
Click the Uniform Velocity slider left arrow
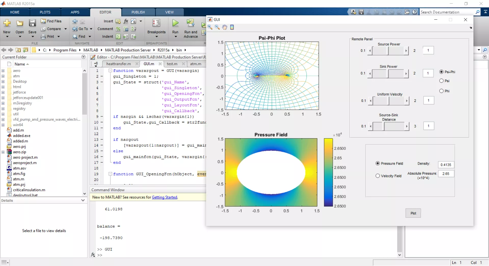click(x=371, y=101)
